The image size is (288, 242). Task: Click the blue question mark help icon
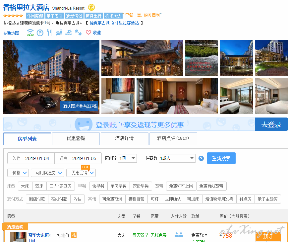point(201,158)
